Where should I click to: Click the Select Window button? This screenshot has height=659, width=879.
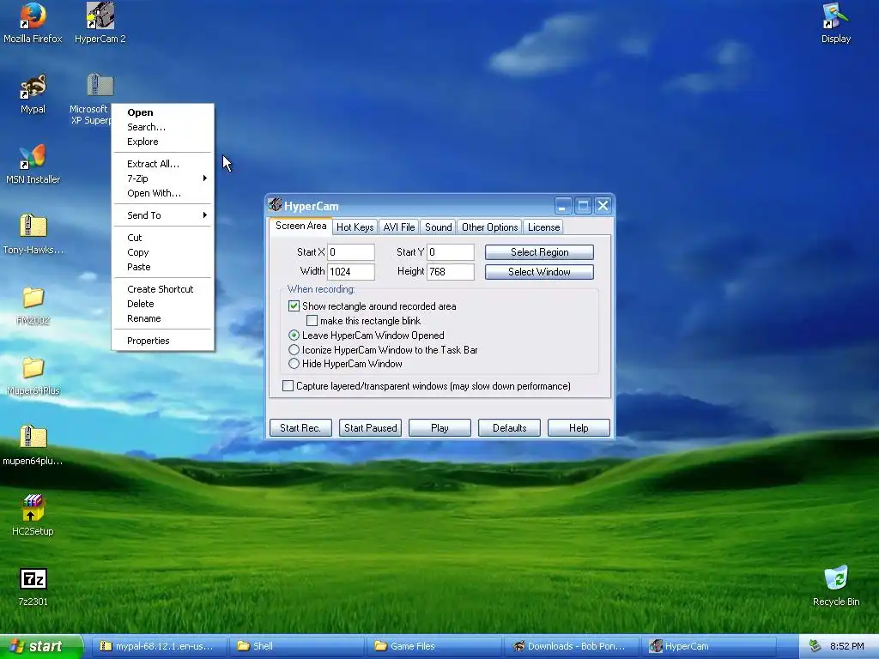pyautogui.click(x=539, y=272)
